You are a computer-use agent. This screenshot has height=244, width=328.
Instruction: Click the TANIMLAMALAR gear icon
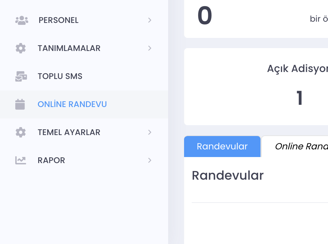[x=21, y=48]
